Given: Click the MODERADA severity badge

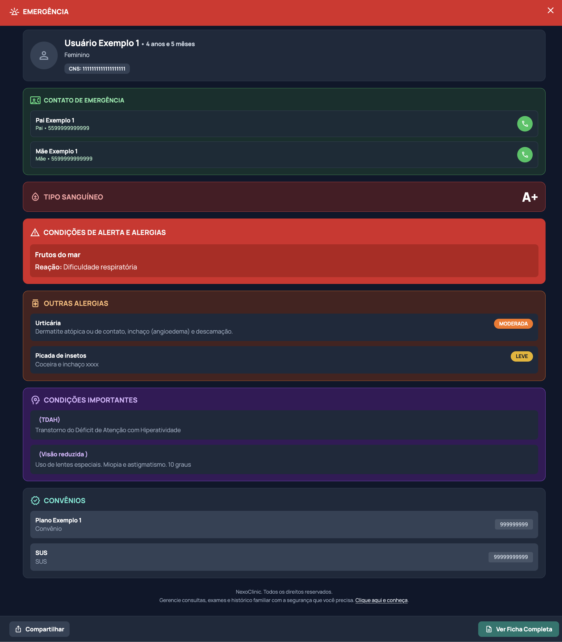Looking at the screenshot, I should [513, 324].
